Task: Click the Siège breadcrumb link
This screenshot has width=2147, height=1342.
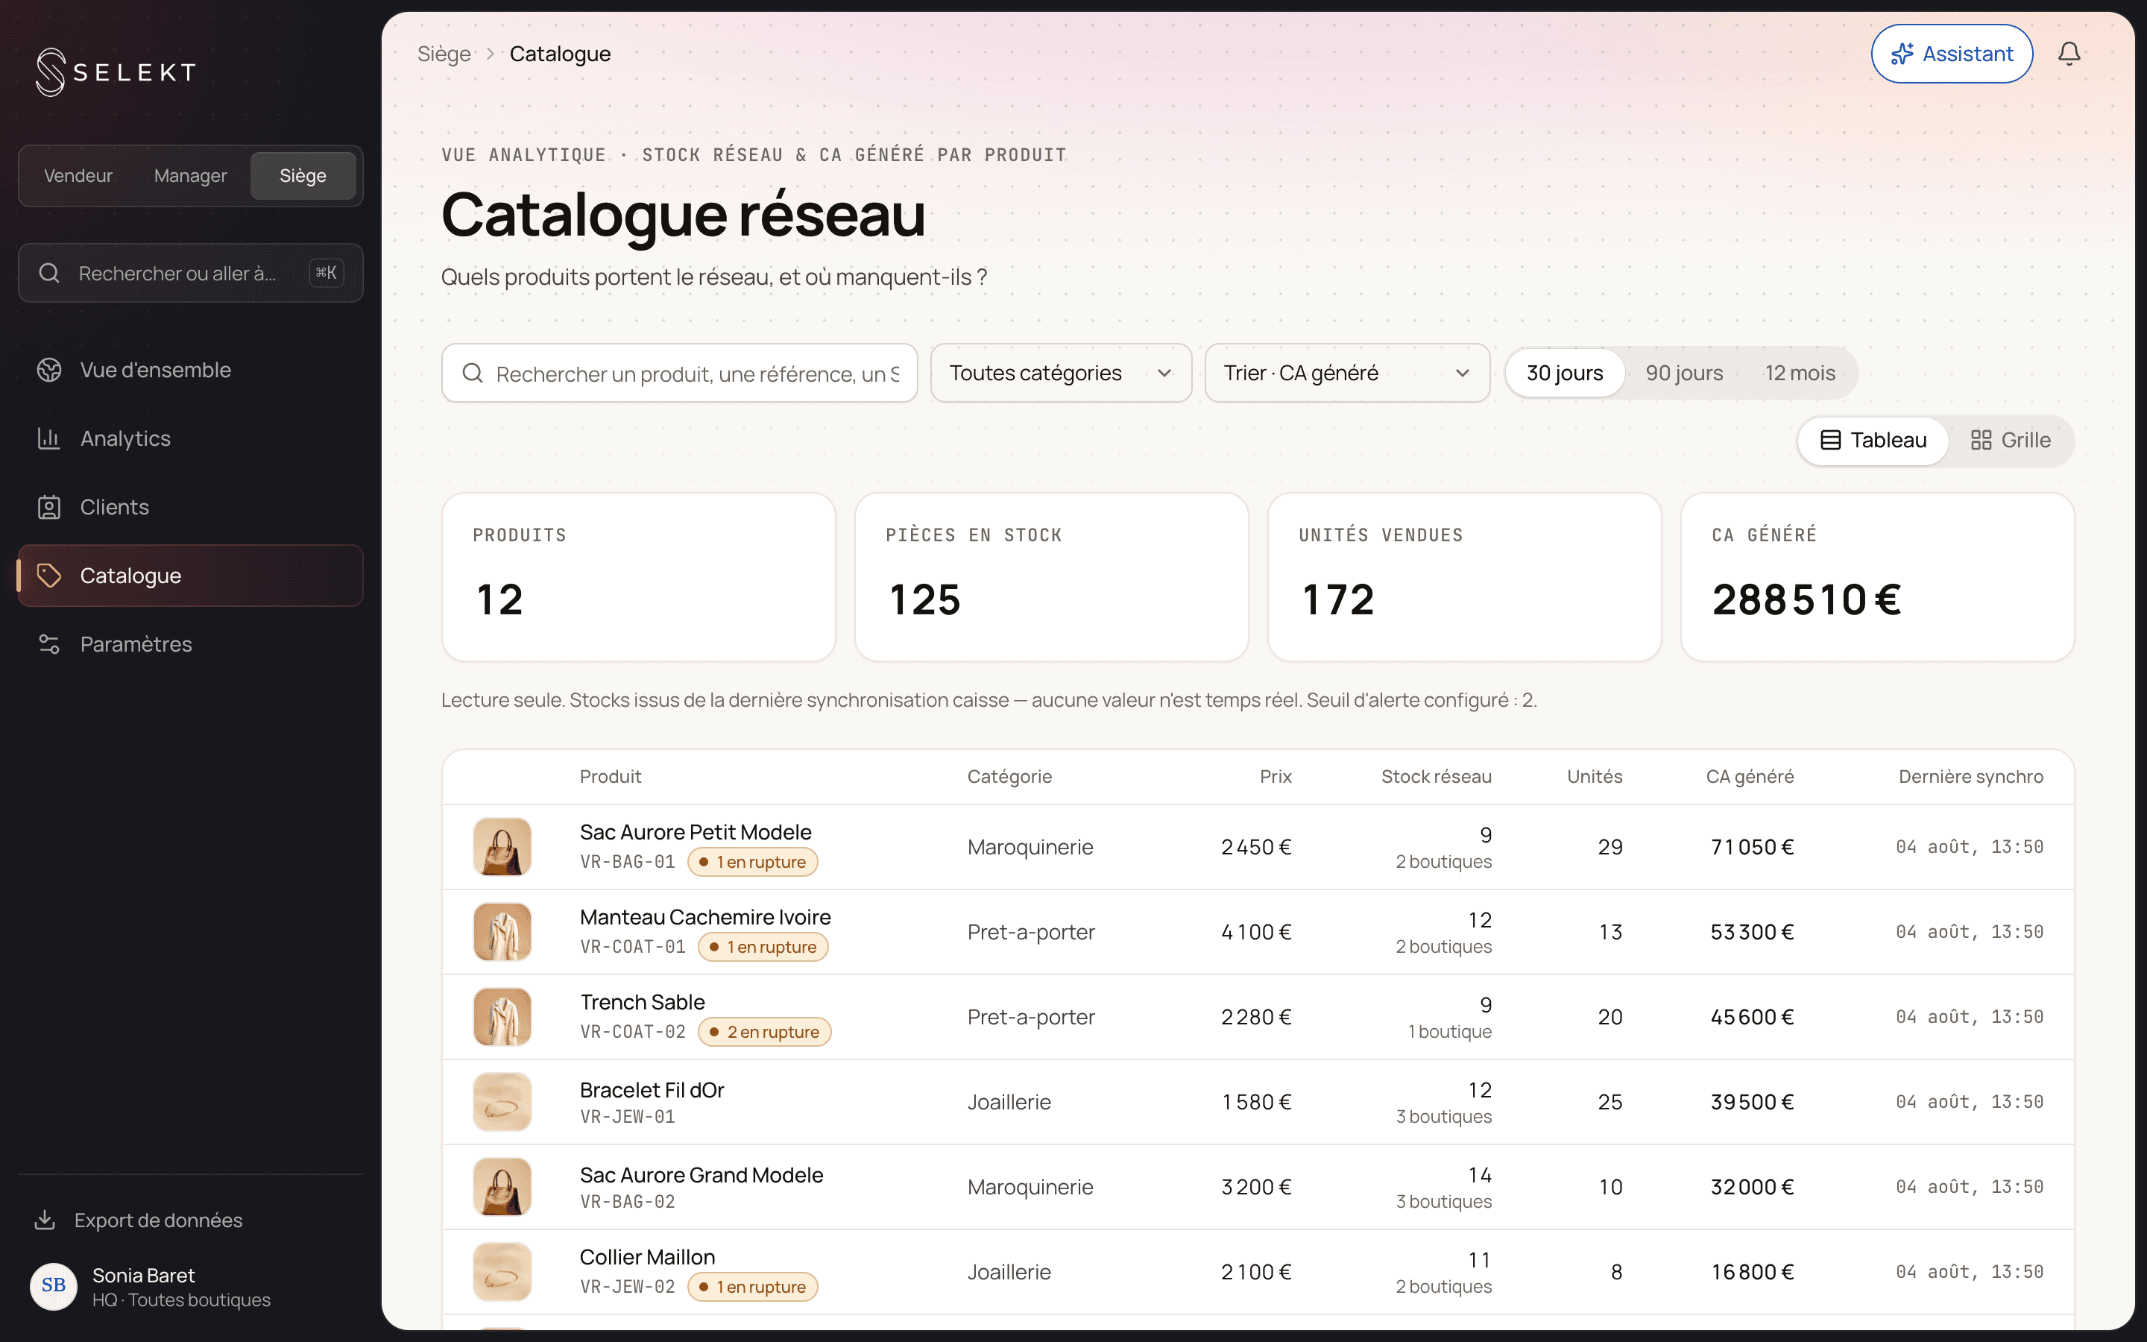Action: pos(444,54)
